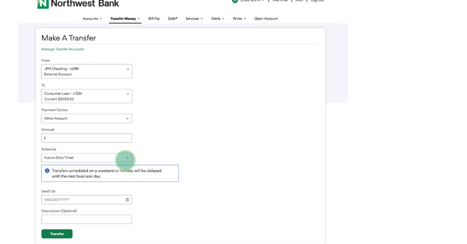Click the Description (Optional) text box
467x244 pixels.
(86, 219)
